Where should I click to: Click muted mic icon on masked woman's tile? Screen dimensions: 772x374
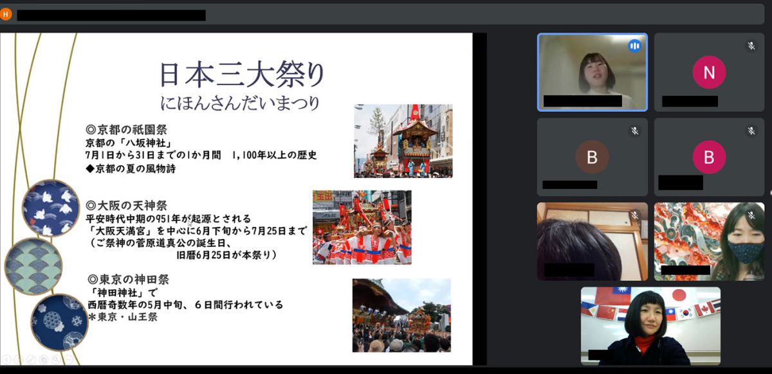(751, 215)
